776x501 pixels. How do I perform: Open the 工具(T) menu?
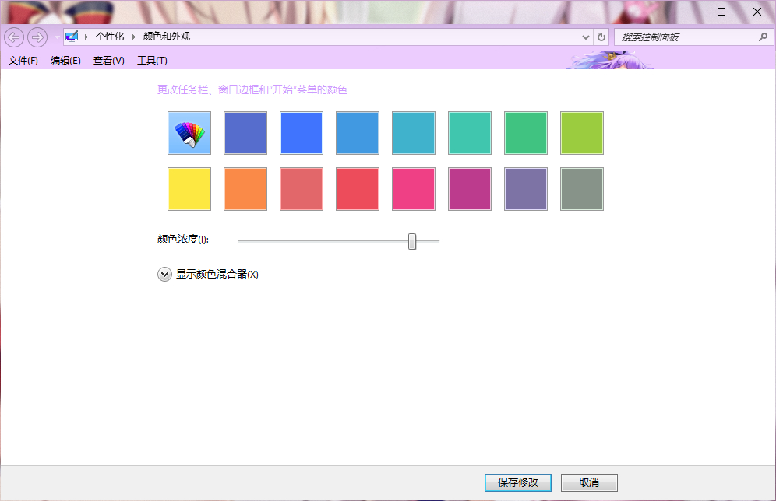pos(152,60)
